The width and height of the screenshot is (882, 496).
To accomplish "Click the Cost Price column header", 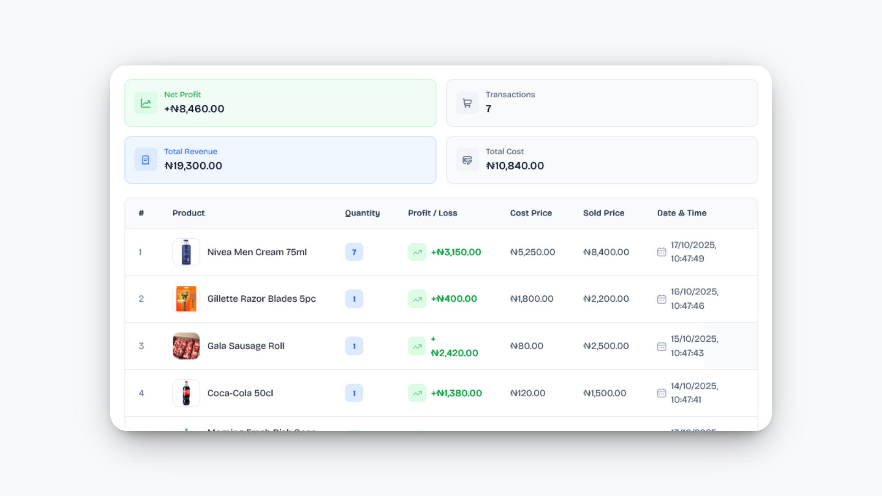I will coord(531,213).
